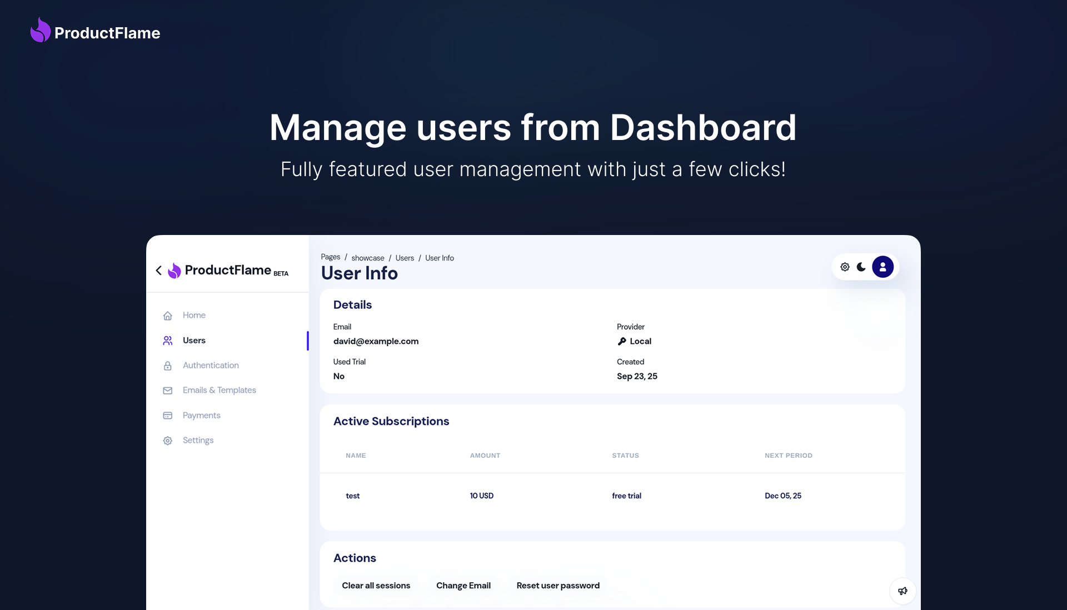The height and width of the screenshot is (610, 1067).
Task: Select the Home icon in the sidebar
Action: pos(168,315)
